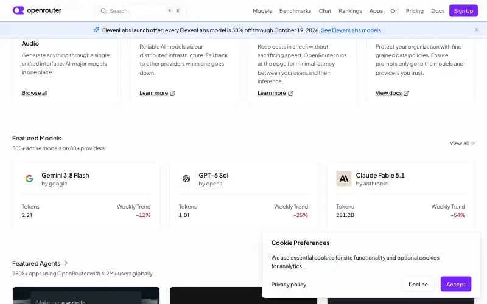Click the Featured Models heading
Viewport: 487px width, 304px height.
tap(37, 138)
